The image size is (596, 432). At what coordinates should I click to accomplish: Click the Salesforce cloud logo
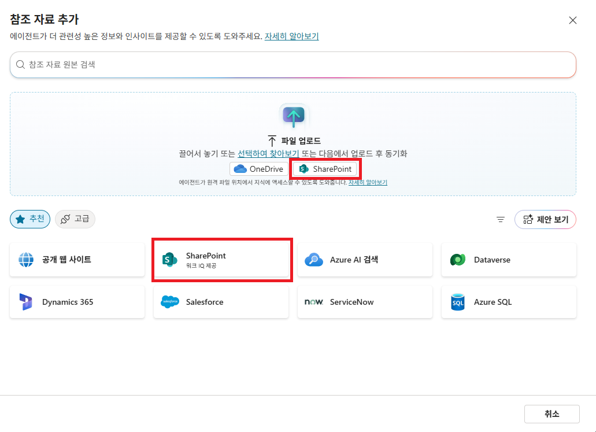[x=170, y=302]
